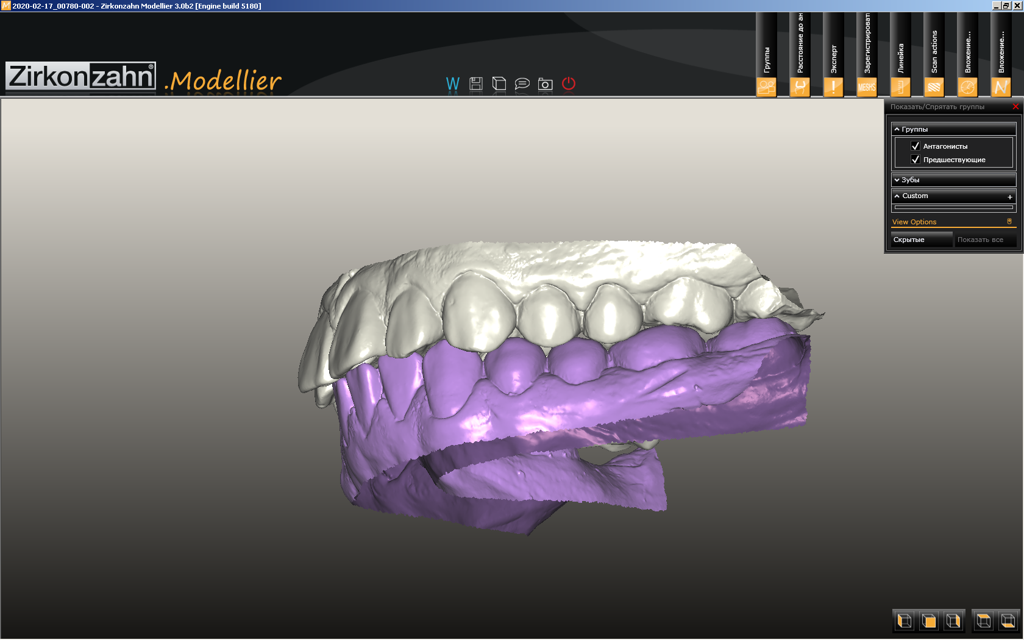
Task: Collapse the Custom section
Action: pyautogui.click(x=897, y=196)
